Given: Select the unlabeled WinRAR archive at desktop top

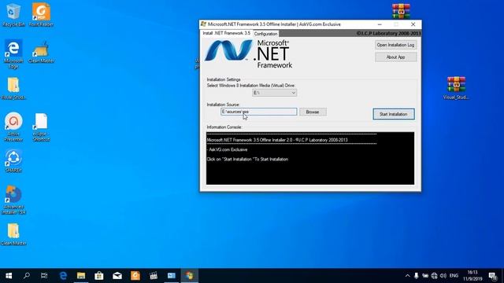Looking at the screenshot, I should (x=401, y=11).
